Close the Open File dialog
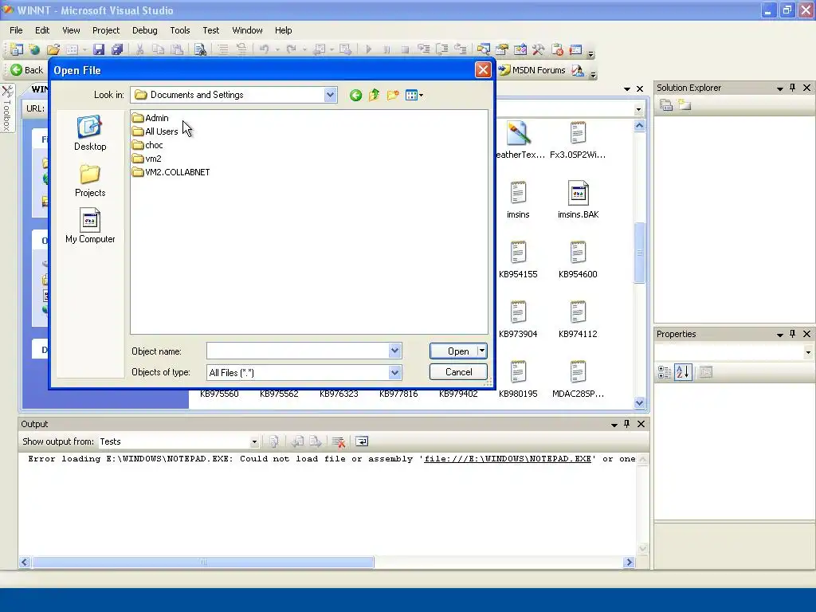816x612 pixels. (x=483, y=70)
